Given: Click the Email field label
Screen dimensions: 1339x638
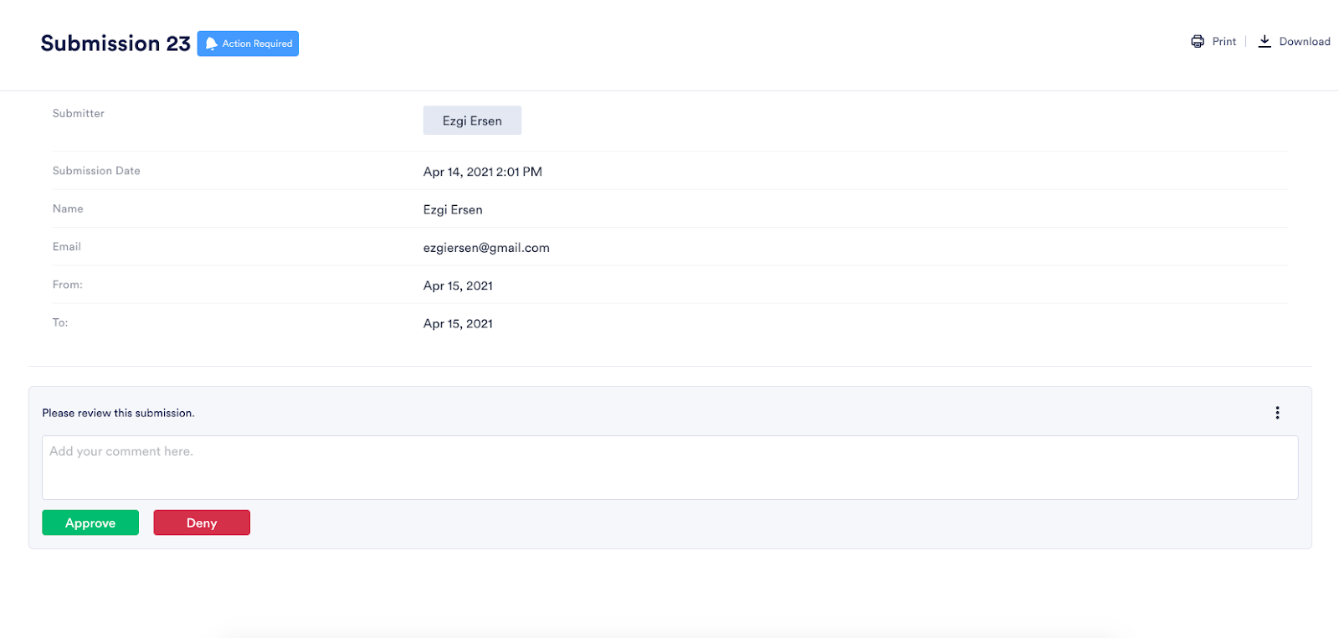Looking at the screenshot, I should click(67, 247).
